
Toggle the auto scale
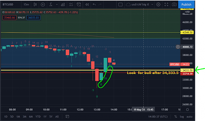click(189, 117)
